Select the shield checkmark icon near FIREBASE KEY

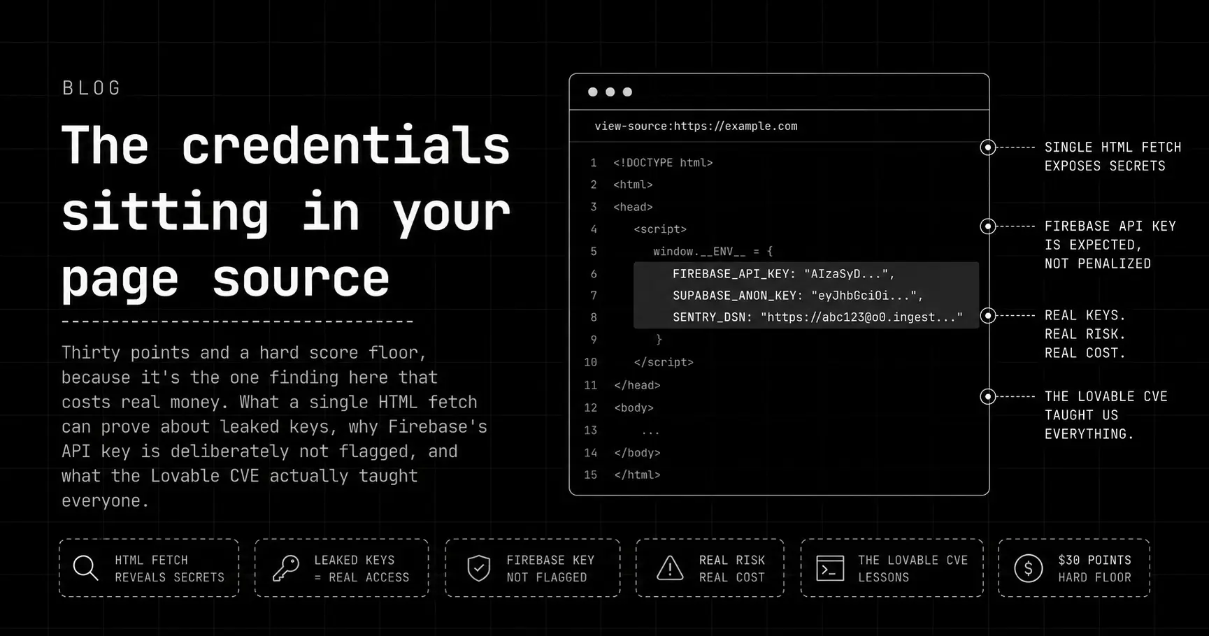[x=479, y=568]
